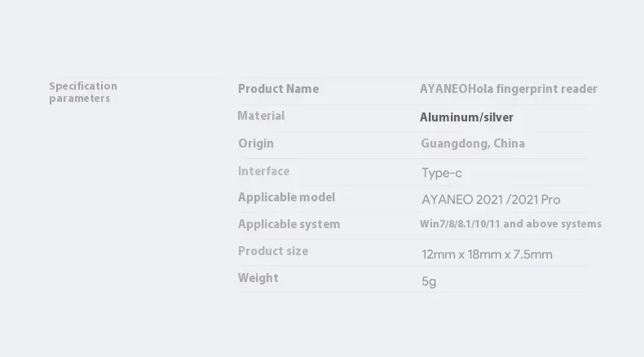Select the 'Aluminum/silver' material value

[x=466, y=117]
